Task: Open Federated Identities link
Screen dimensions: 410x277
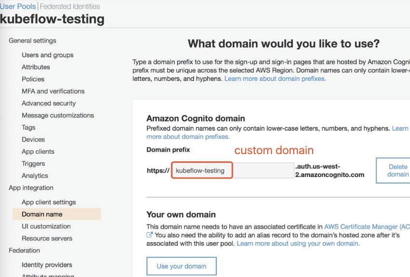Action: click(70, 6)
